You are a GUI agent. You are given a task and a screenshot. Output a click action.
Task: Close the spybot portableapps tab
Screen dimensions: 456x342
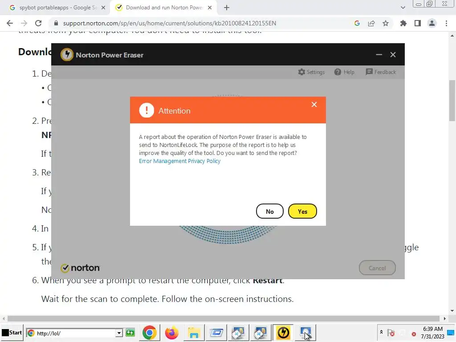click(103, 8)
